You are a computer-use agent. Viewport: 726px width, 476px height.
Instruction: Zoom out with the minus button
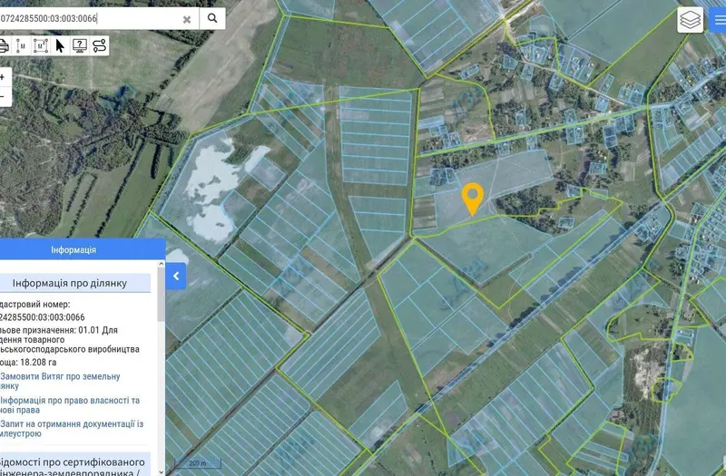[x=4, y=97]
